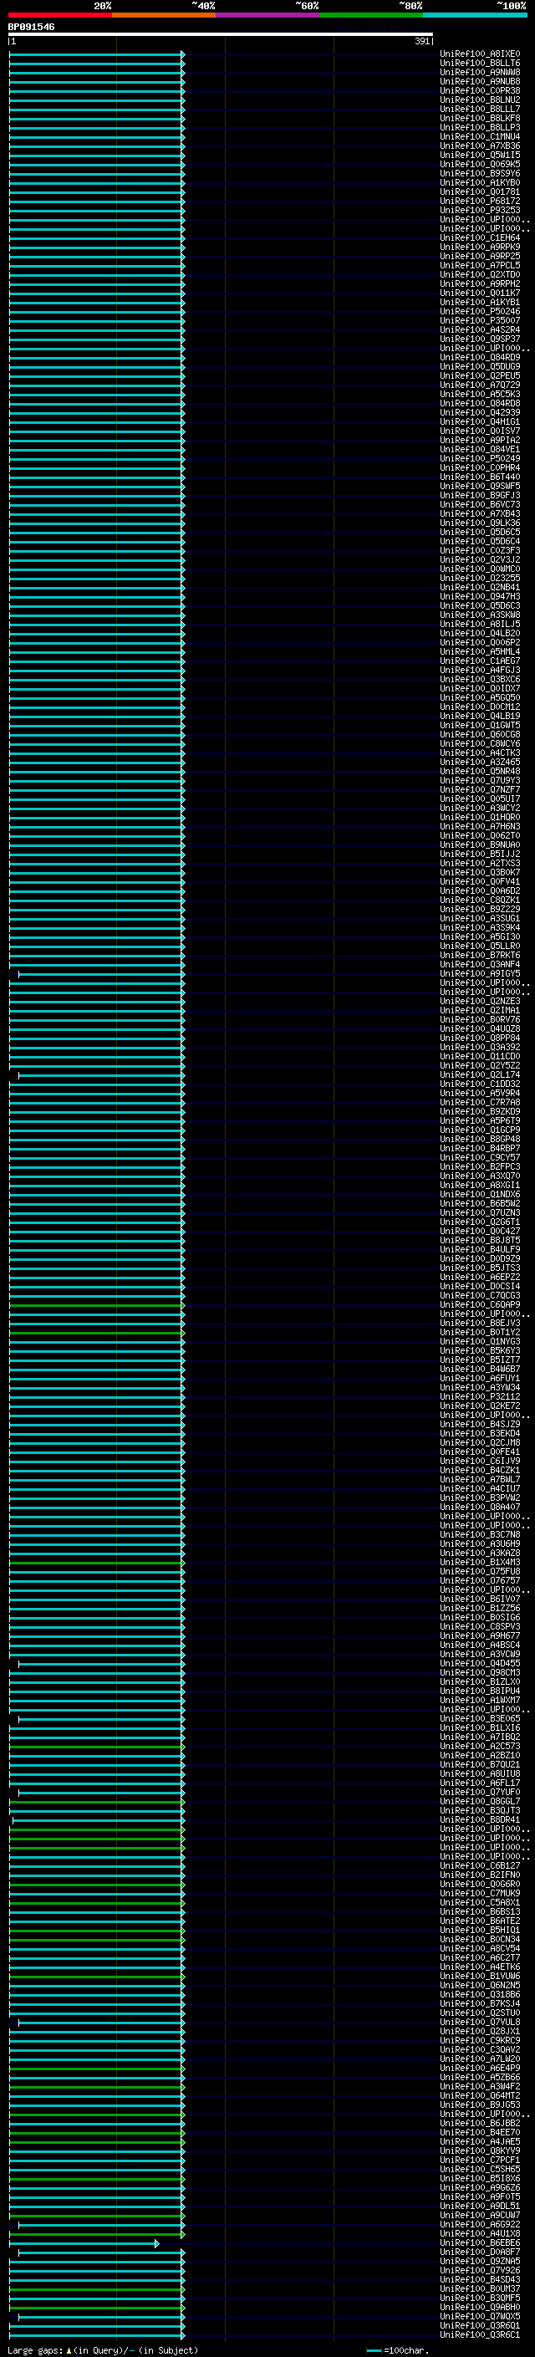Select hit label UniRef100_B8LLP3
535x2357 pixels.
click(x=479, y=127)
